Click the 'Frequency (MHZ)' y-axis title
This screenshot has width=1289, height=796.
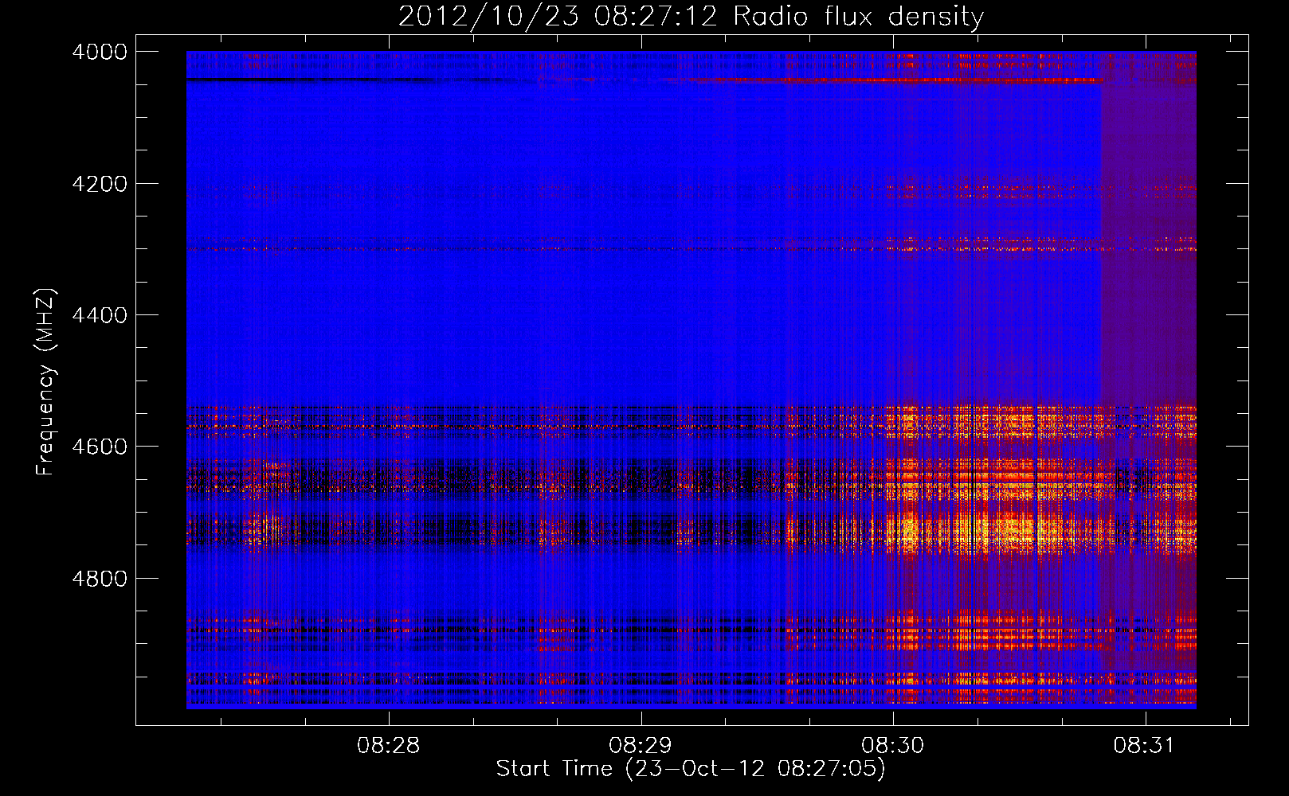click(x=46, y=382)
